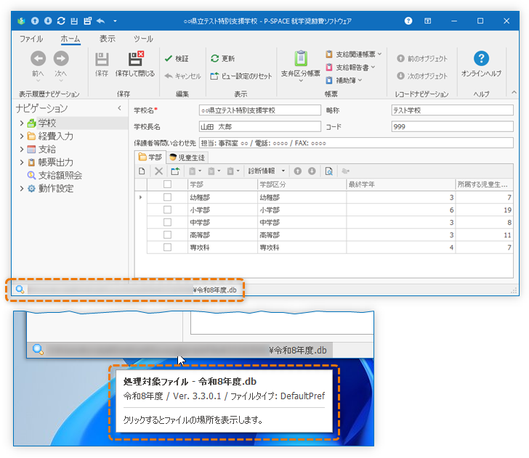The image size is (529, 458).
Task: Switch to the 児童生徒 tab
Action: [187, 158]
